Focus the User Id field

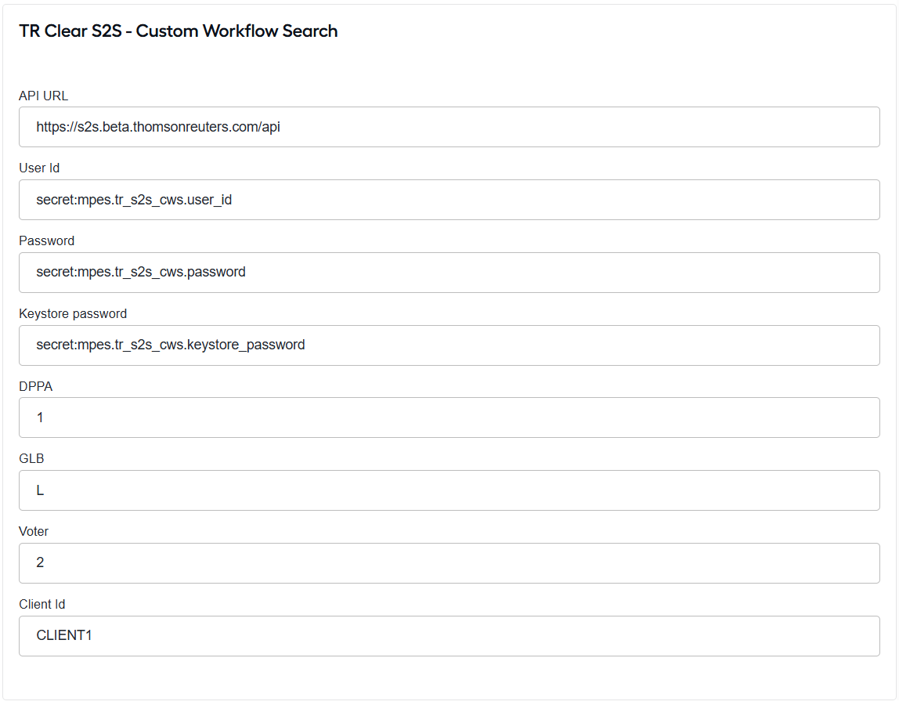tap(449, 200)
